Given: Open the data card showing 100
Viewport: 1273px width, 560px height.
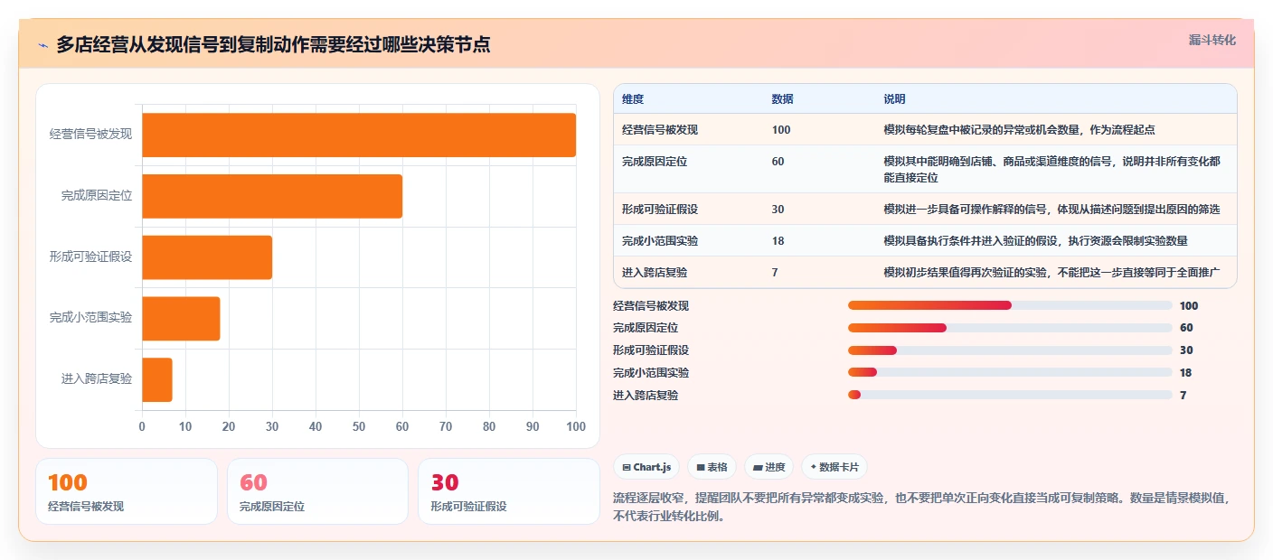Looking at the screenshot, I should click(127, 491).
